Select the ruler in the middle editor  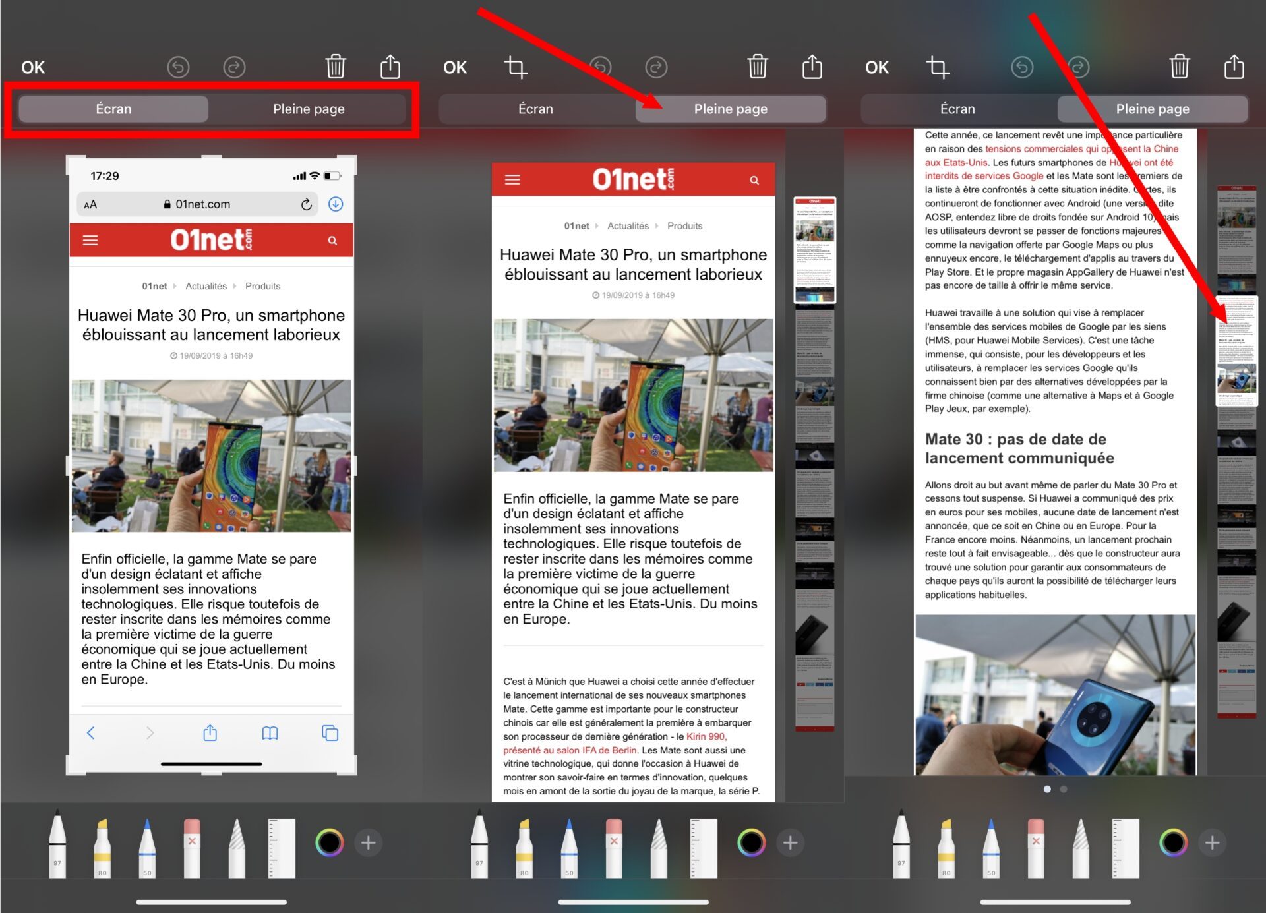(x=704, y=848)
